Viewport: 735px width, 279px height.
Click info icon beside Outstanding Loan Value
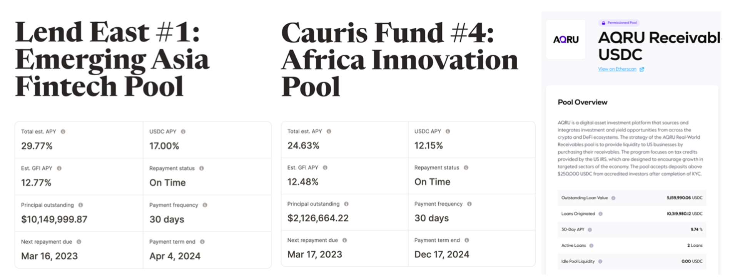(x=613, y=198)
